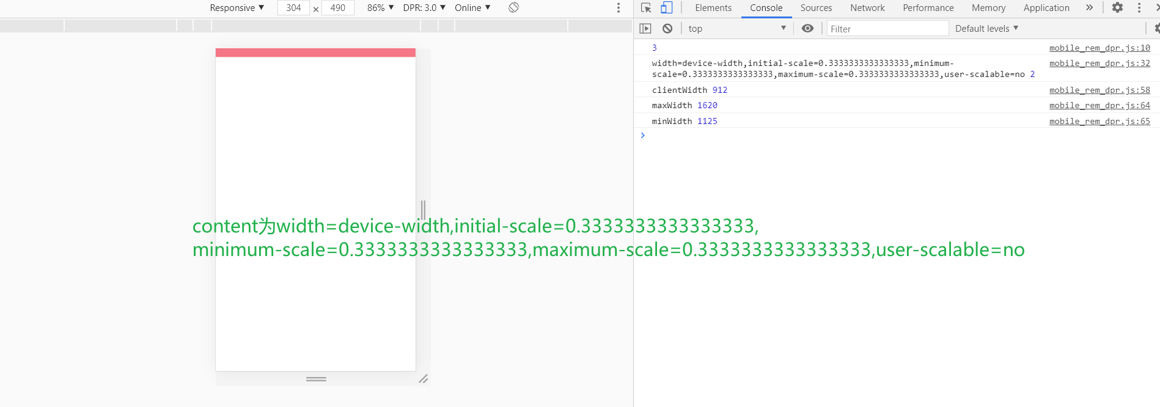Viewport: 1160px width, 407px height.
Task: Switch to the Sources tab
Action: point(817,8)
